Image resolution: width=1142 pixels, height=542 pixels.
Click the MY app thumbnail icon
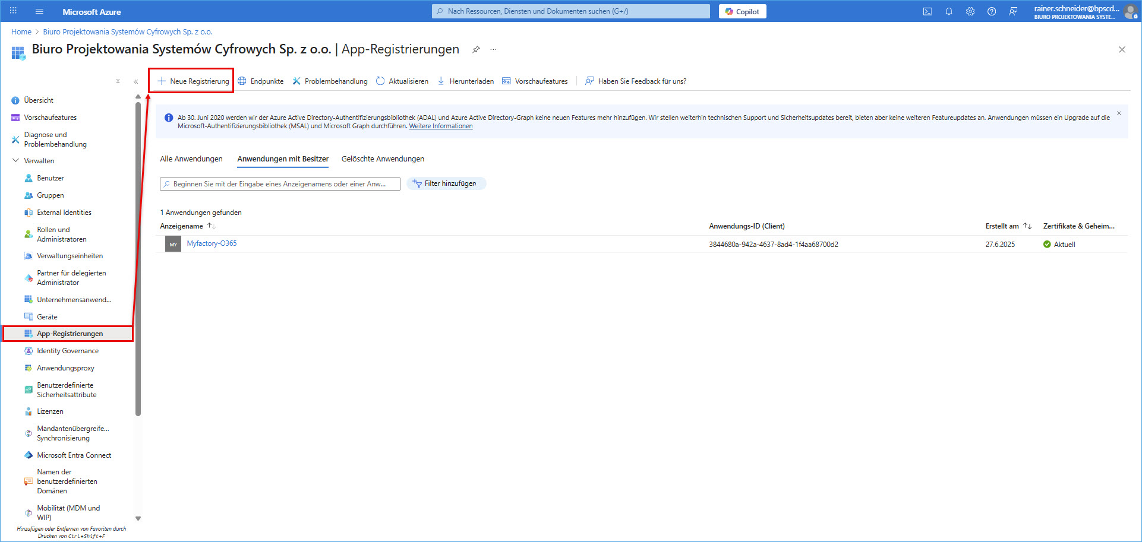[173, 244]
